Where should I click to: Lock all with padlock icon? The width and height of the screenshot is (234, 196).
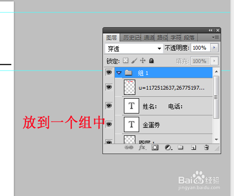151,61
